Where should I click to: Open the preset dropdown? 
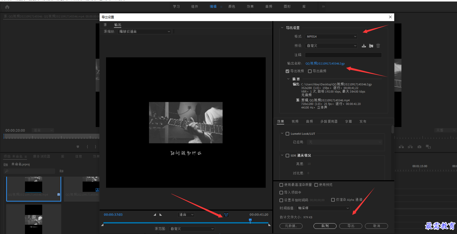(331, 46)
